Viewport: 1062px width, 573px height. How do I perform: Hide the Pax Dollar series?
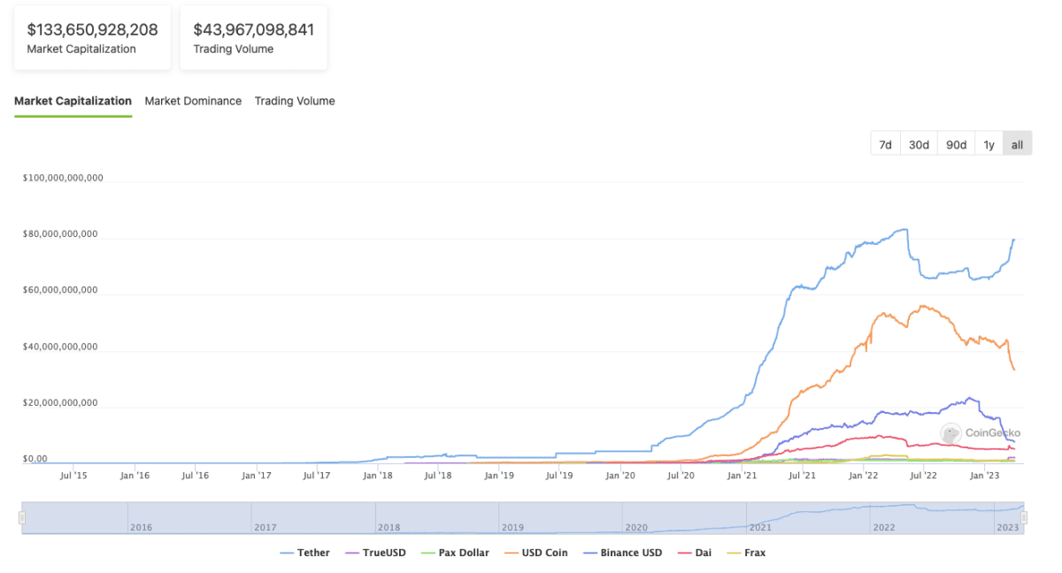453,553
